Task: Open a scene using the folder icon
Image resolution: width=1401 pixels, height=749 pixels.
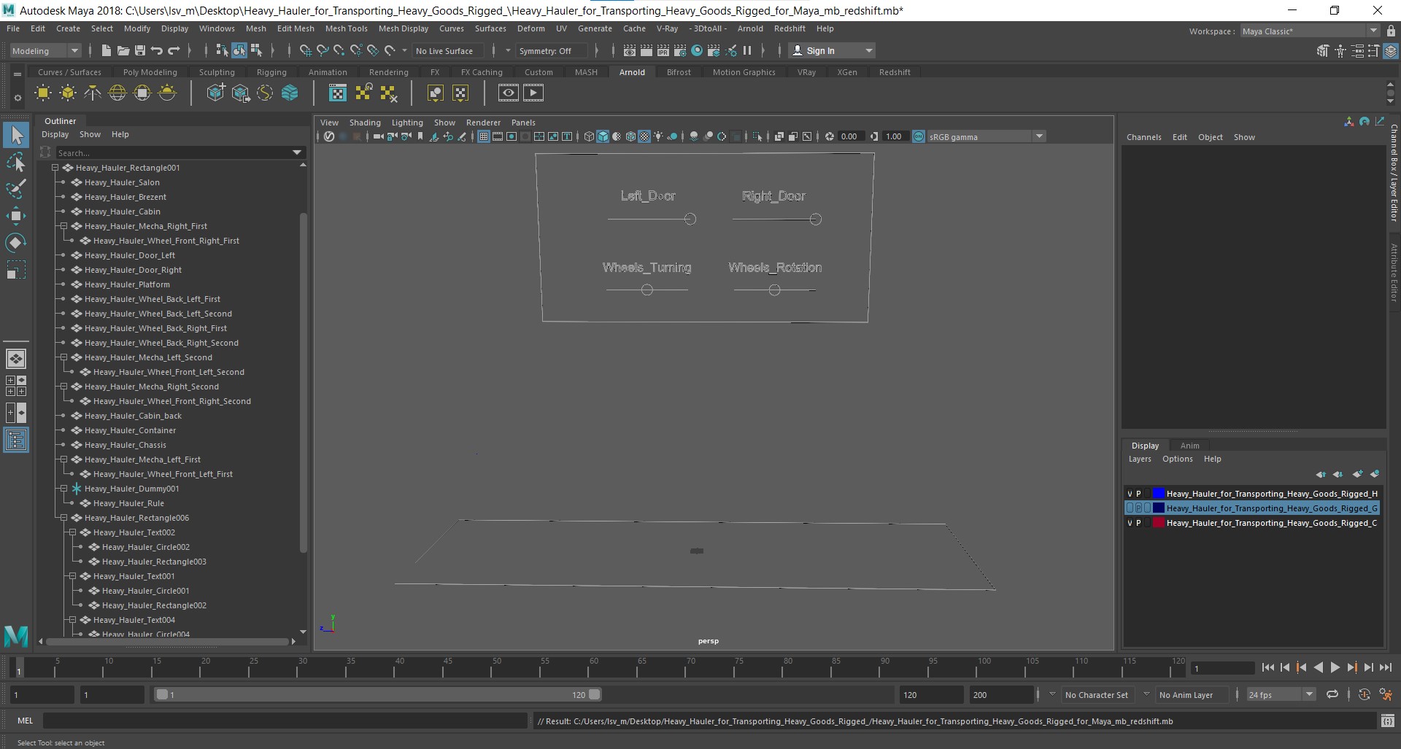Action: pyautogui.click(x=123, y=50)
